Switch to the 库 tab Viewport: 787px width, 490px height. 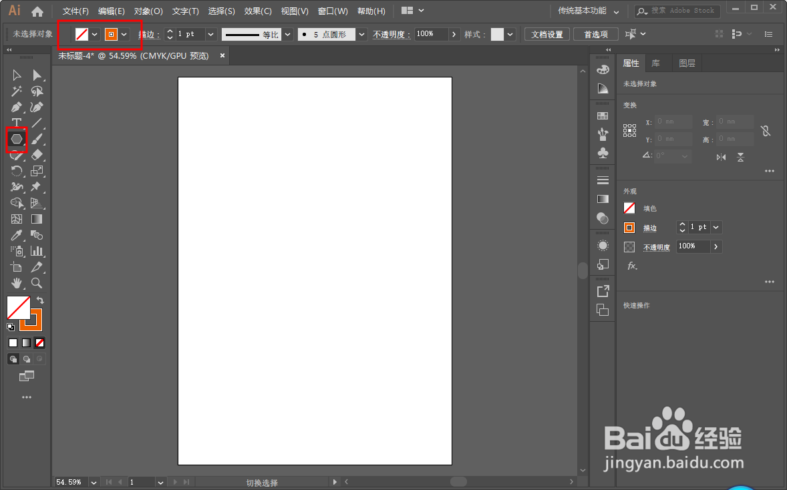tap(655, 63)
